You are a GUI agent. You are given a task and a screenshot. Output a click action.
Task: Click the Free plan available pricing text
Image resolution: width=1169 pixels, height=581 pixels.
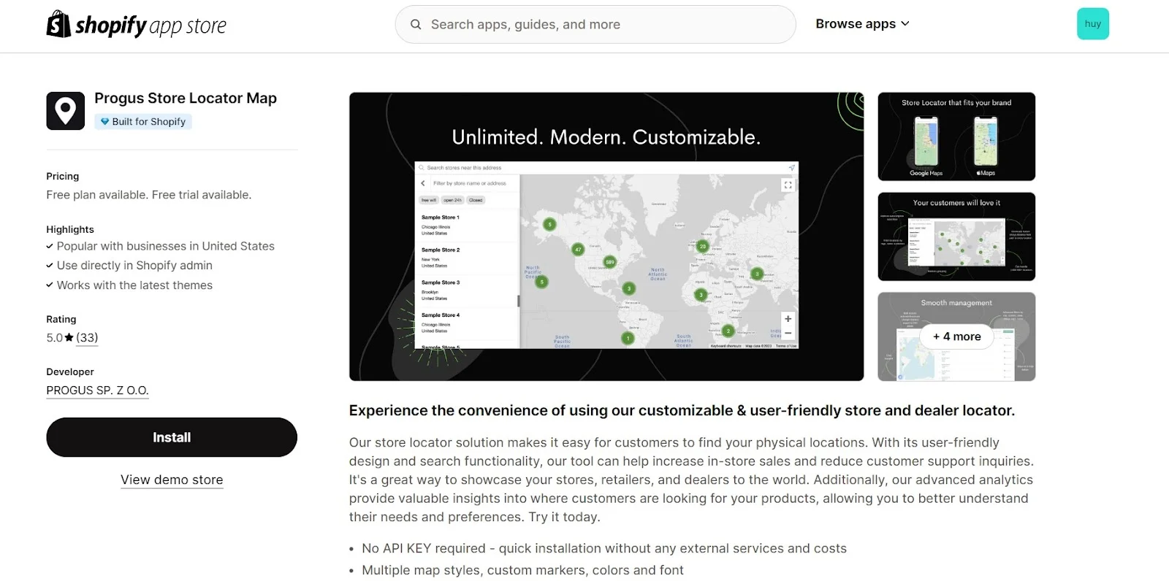click(149, 195)
